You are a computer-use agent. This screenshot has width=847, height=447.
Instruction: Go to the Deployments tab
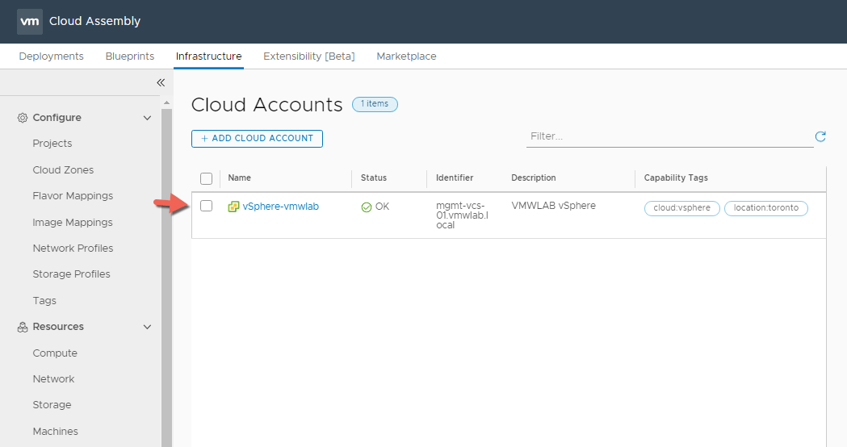[51, 56]
